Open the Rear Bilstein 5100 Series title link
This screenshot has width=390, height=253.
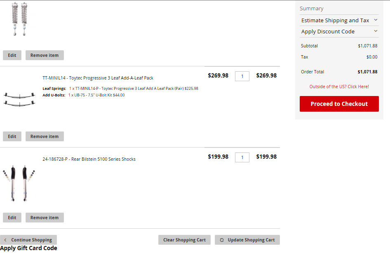(x=89, y=159)
